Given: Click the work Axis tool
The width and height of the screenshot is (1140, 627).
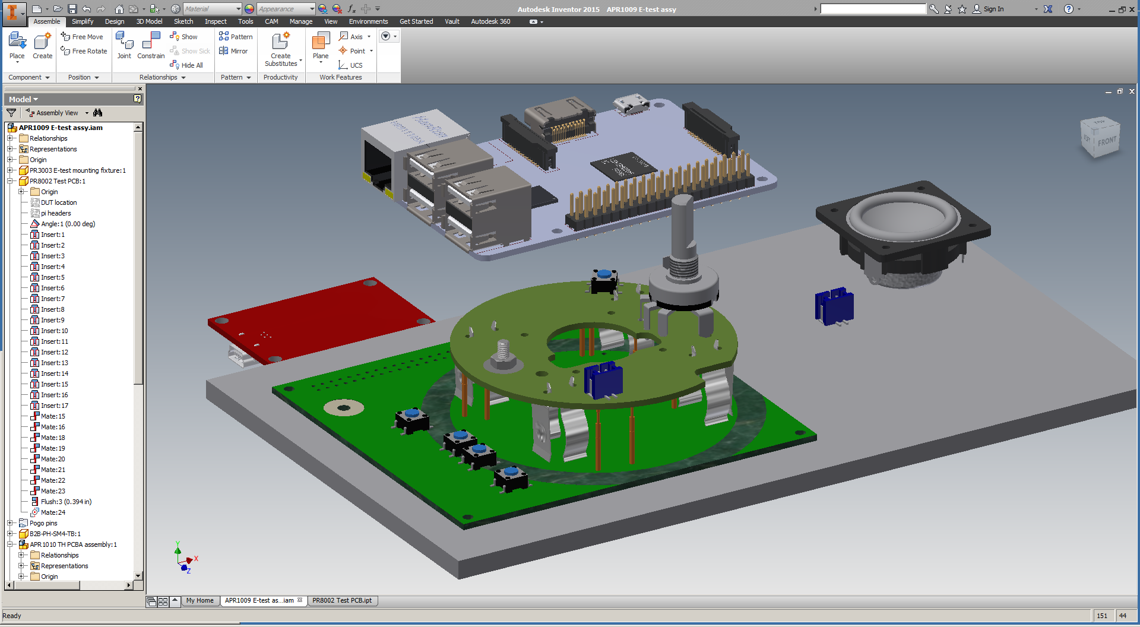Looking at the screenshot, I should coord(351,37).
